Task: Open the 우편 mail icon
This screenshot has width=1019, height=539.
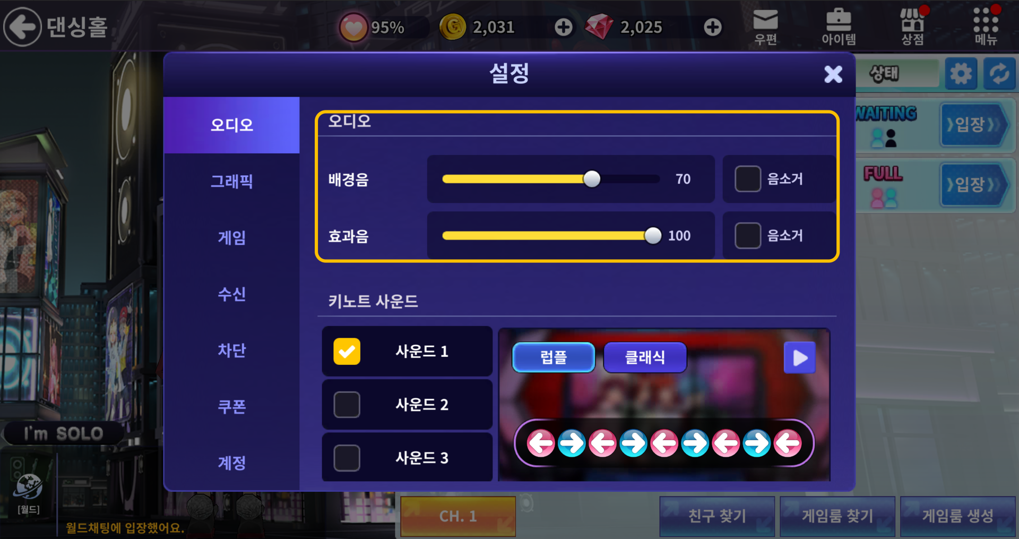Action: (765, 27)
